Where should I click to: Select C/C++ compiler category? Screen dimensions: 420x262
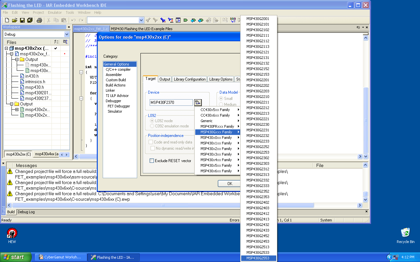point(118,69)
